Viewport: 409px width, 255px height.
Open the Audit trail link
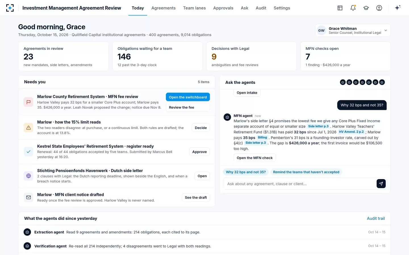click(x=376, y=218)
